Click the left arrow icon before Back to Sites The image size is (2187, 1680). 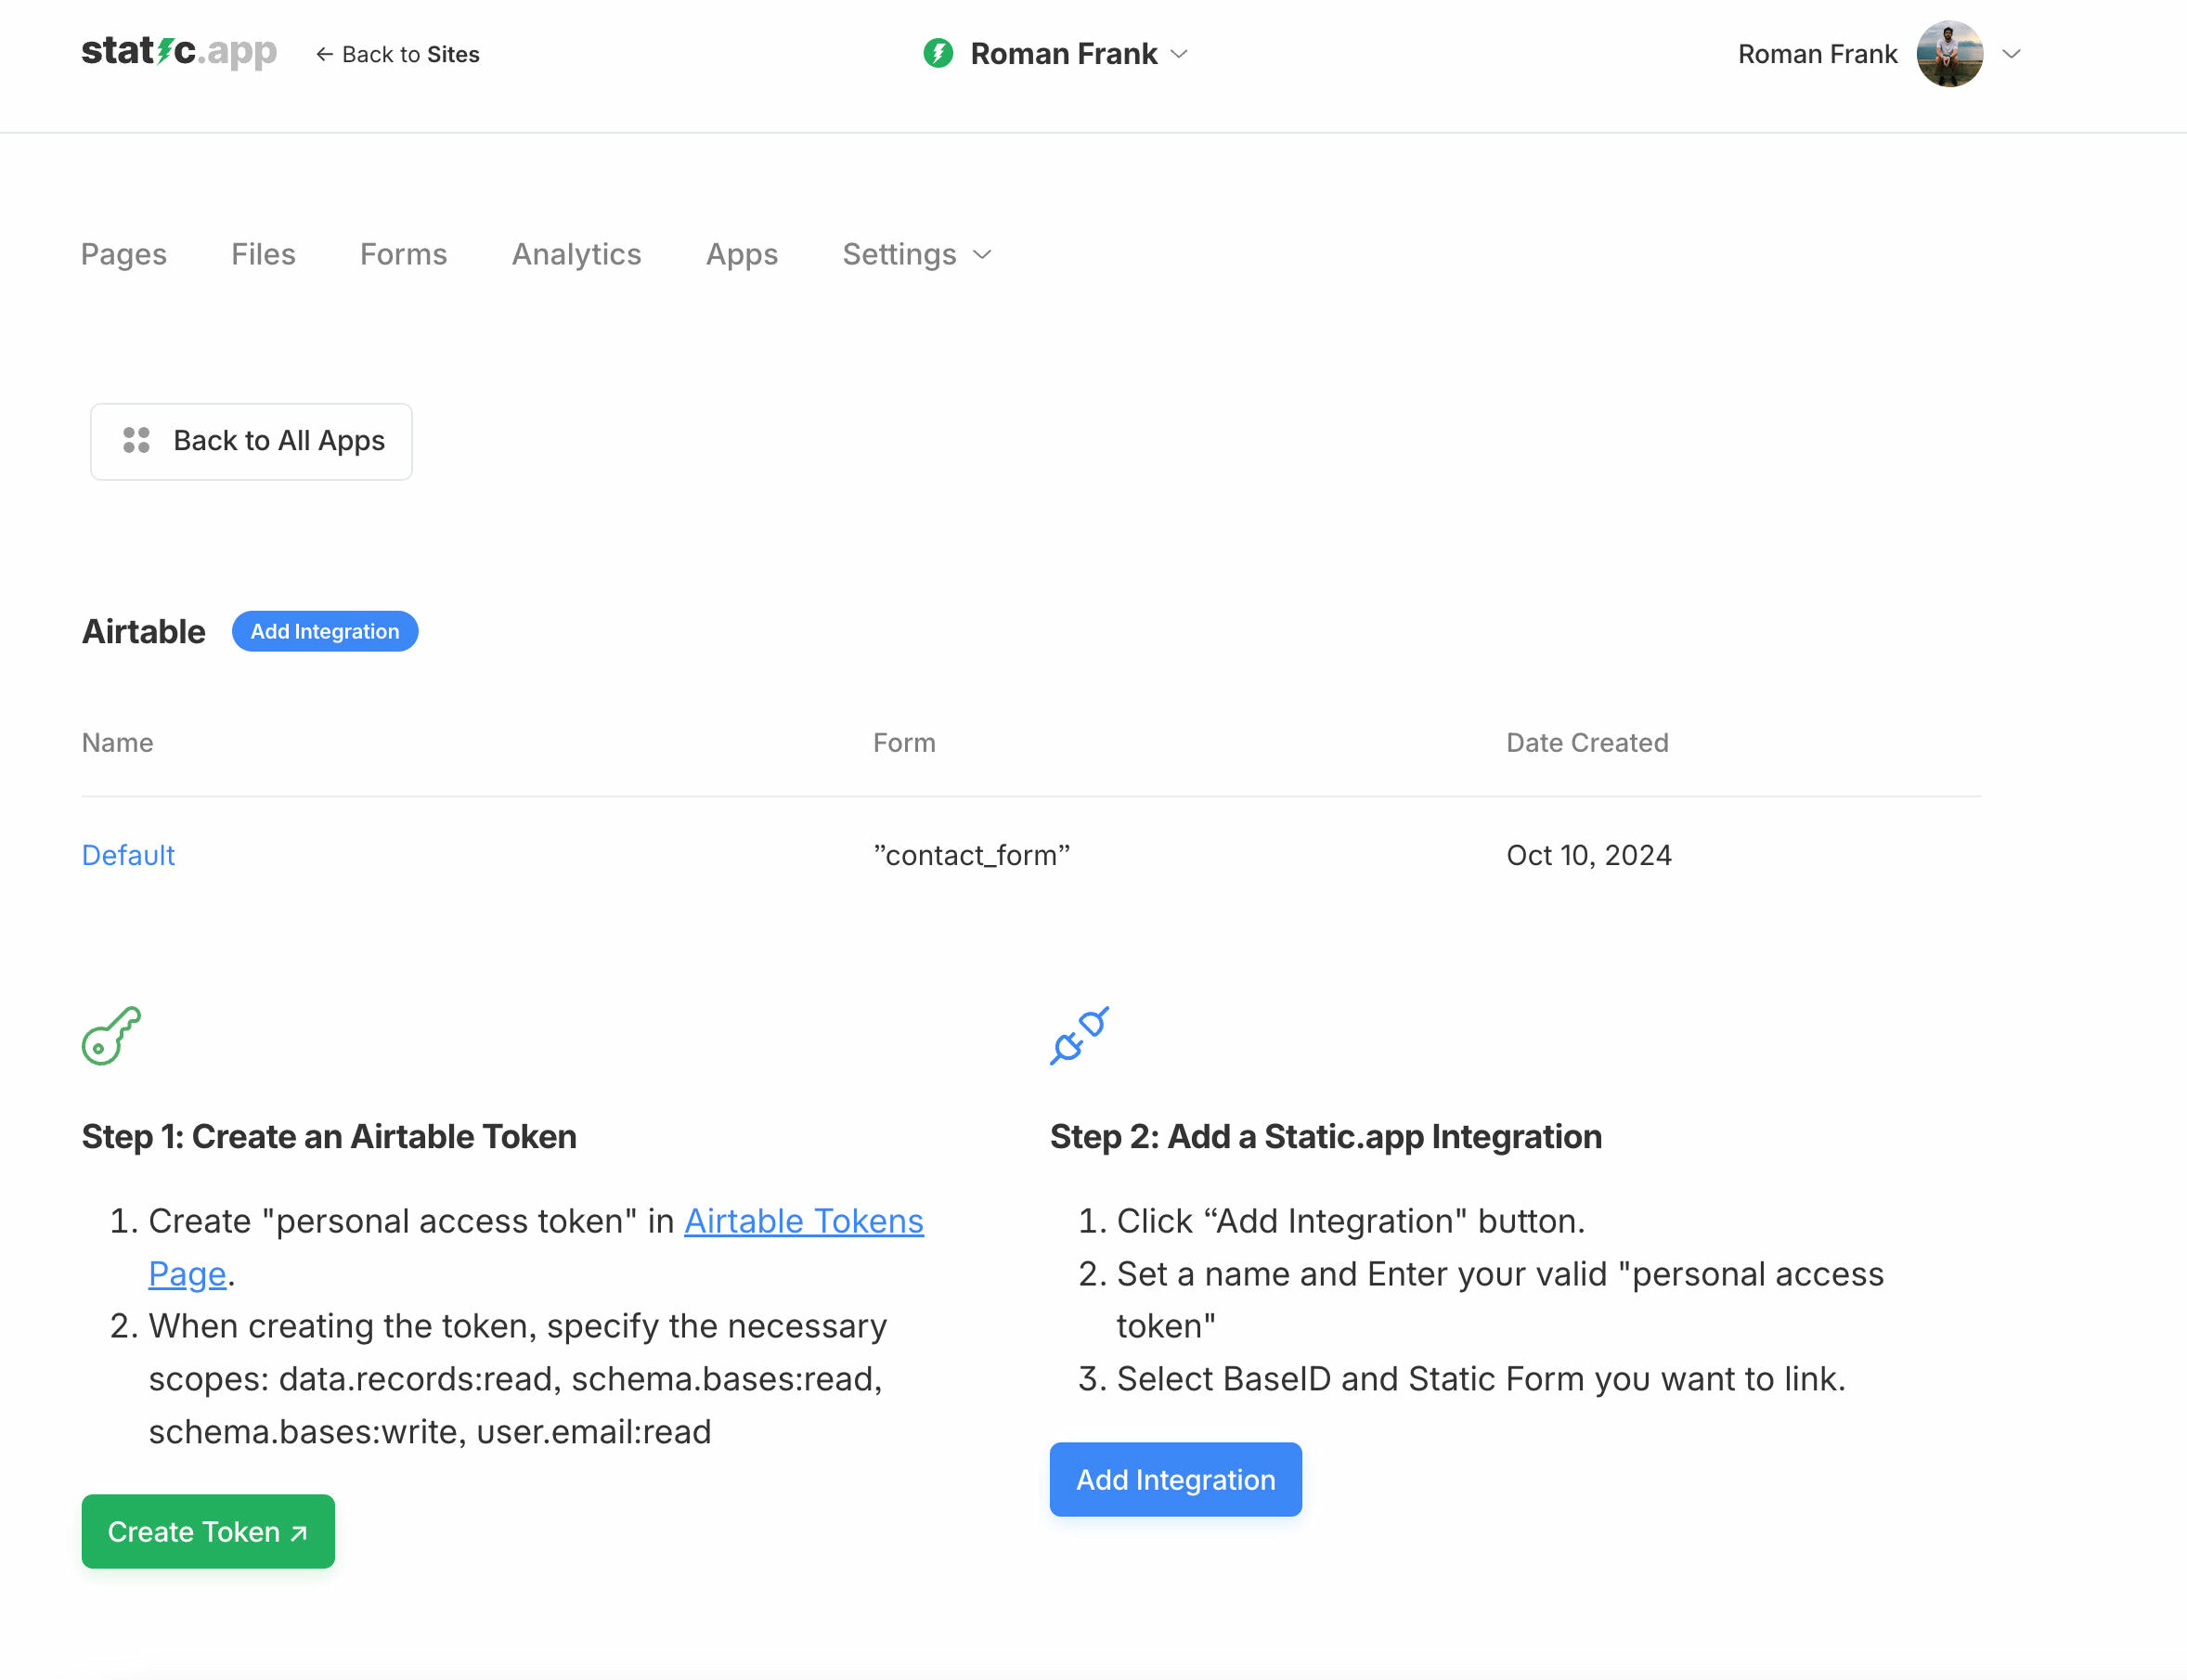pyautogui.click(x=324, y=54)
